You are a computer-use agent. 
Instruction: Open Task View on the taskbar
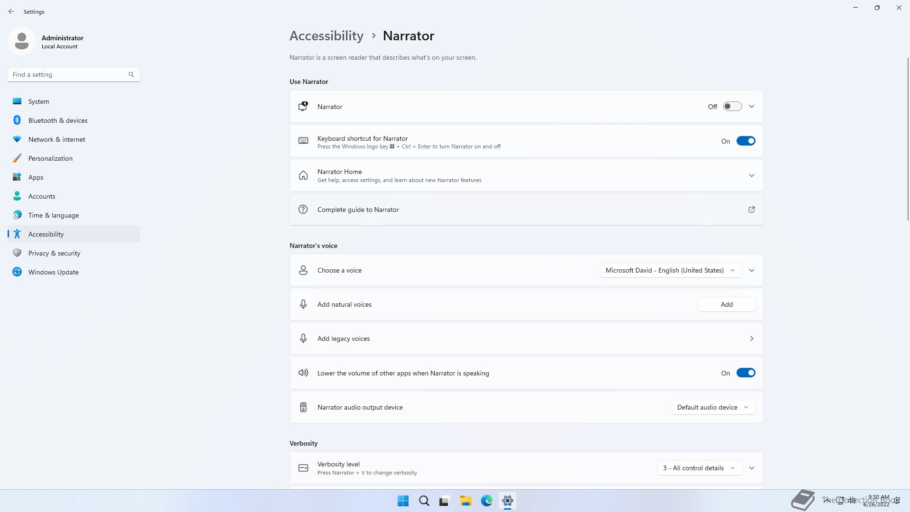pyautogui.click(x=445, y=501)
